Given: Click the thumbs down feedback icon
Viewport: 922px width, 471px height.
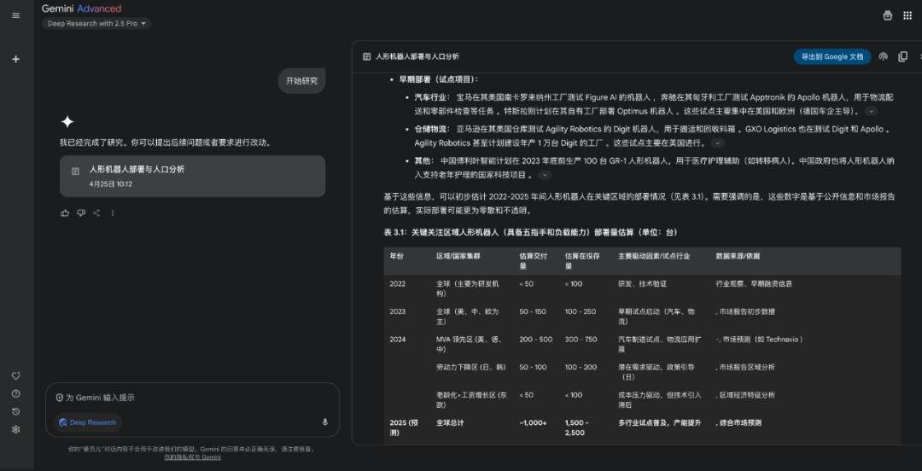Looking at the screenshot, I should (81, 212).
